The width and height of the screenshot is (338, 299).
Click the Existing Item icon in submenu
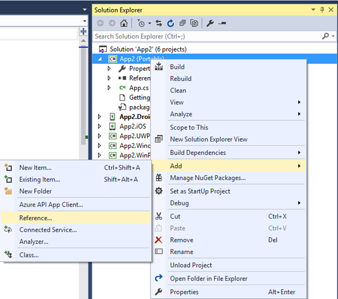pos(8,179)
